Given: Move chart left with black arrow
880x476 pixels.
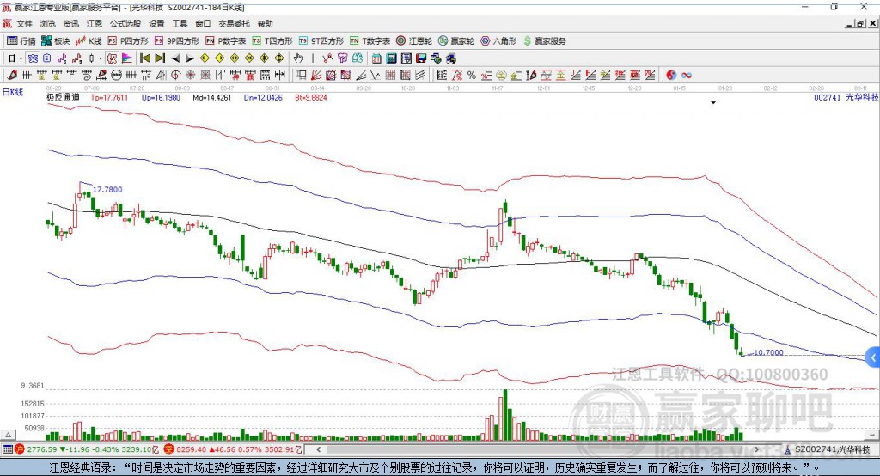Looking at the screenshot, I should (175, 58).
